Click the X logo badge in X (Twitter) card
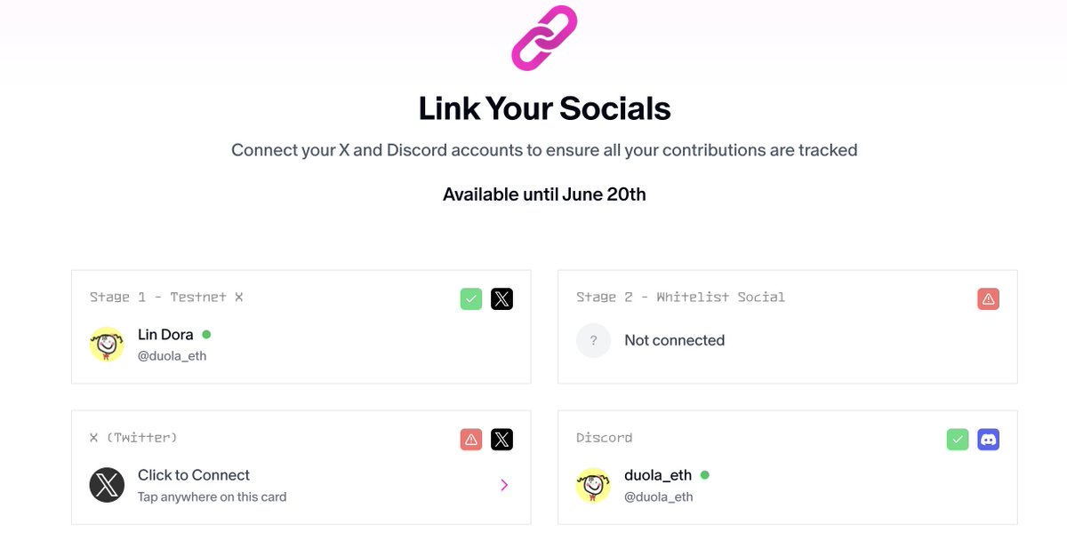The image size is (1067, 548). coord(501,440)
